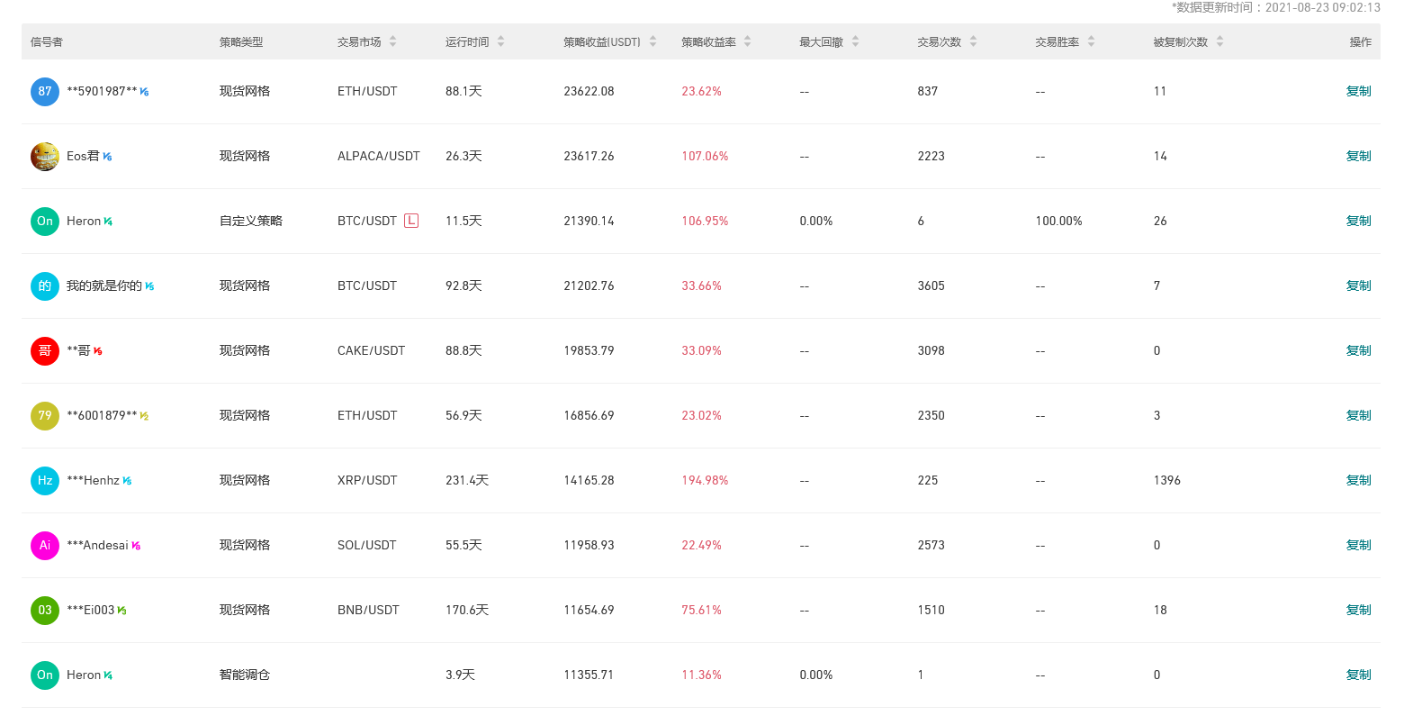Click the magenta 'Ai' avatar for ***Andesai
Image resolution: width=1413 pixels, height=725 pixels.
click(x=45, y=546)
